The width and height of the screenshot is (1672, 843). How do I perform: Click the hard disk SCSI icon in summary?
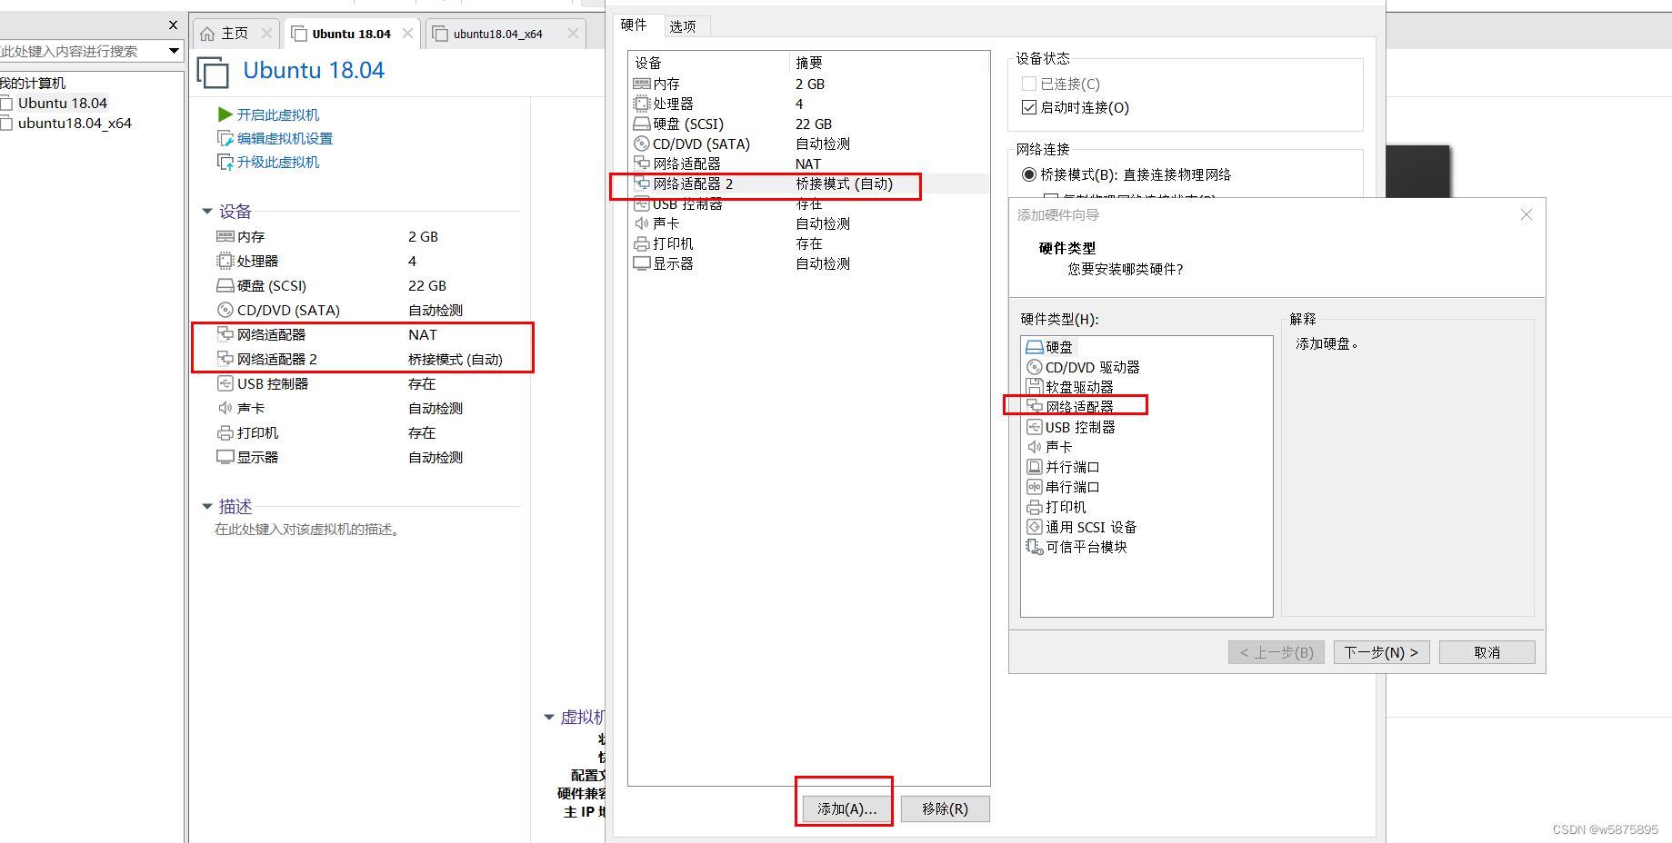click(x=225, y=285)
